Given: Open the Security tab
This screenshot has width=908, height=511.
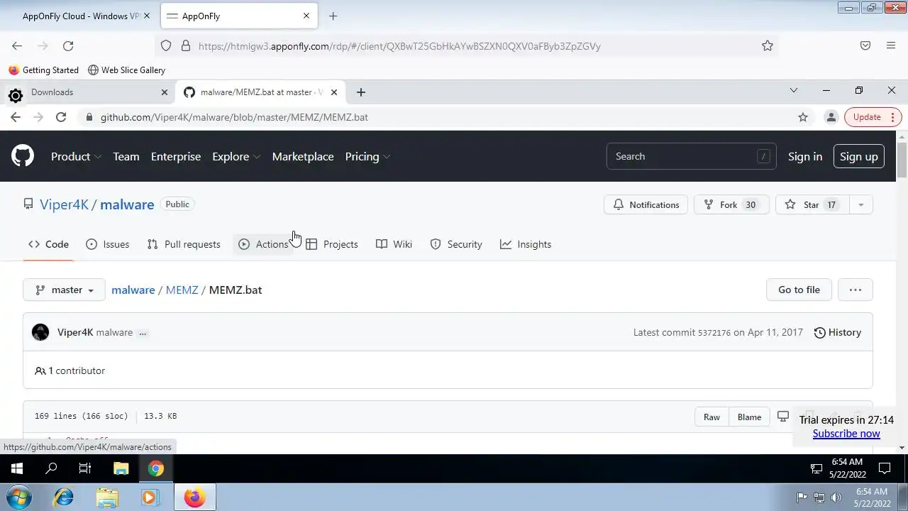Looking at the screenshot, I should click(x=456, y=244).
